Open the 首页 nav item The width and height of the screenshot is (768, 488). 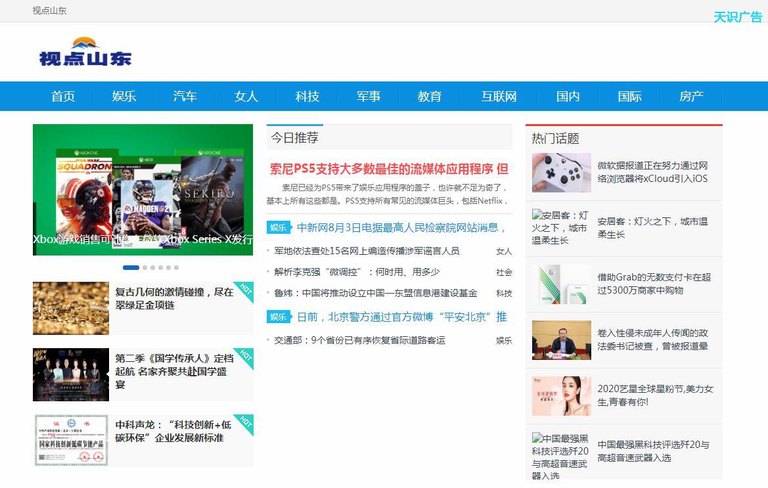click(63, 97)
